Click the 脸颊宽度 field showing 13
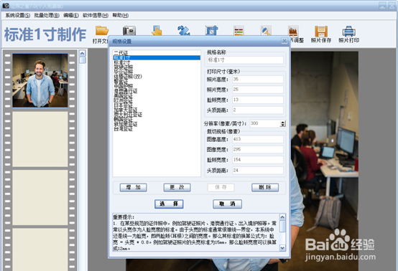 258,100
